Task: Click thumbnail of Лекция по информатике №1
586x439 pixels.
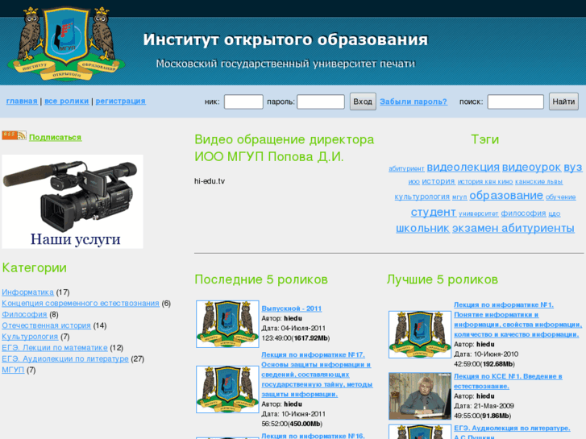Action: pos(420,334)
